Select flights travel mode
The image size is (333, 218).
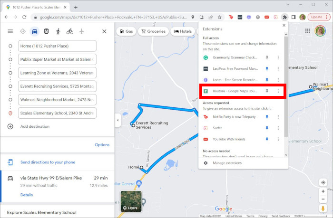coord(81,31)
